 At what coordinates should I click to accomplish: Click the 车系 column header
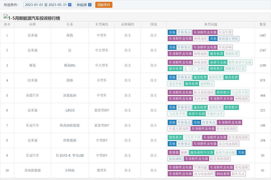[x=70, y=25]
